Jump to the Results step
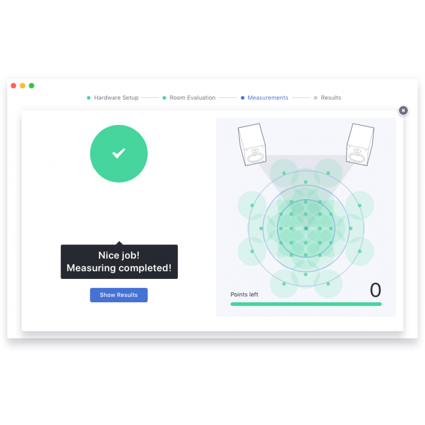 coord(330,98)
